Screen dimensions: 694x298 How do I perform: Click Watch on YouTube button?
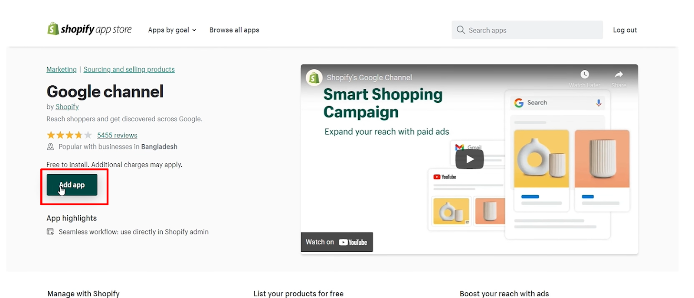pos(337,242)
